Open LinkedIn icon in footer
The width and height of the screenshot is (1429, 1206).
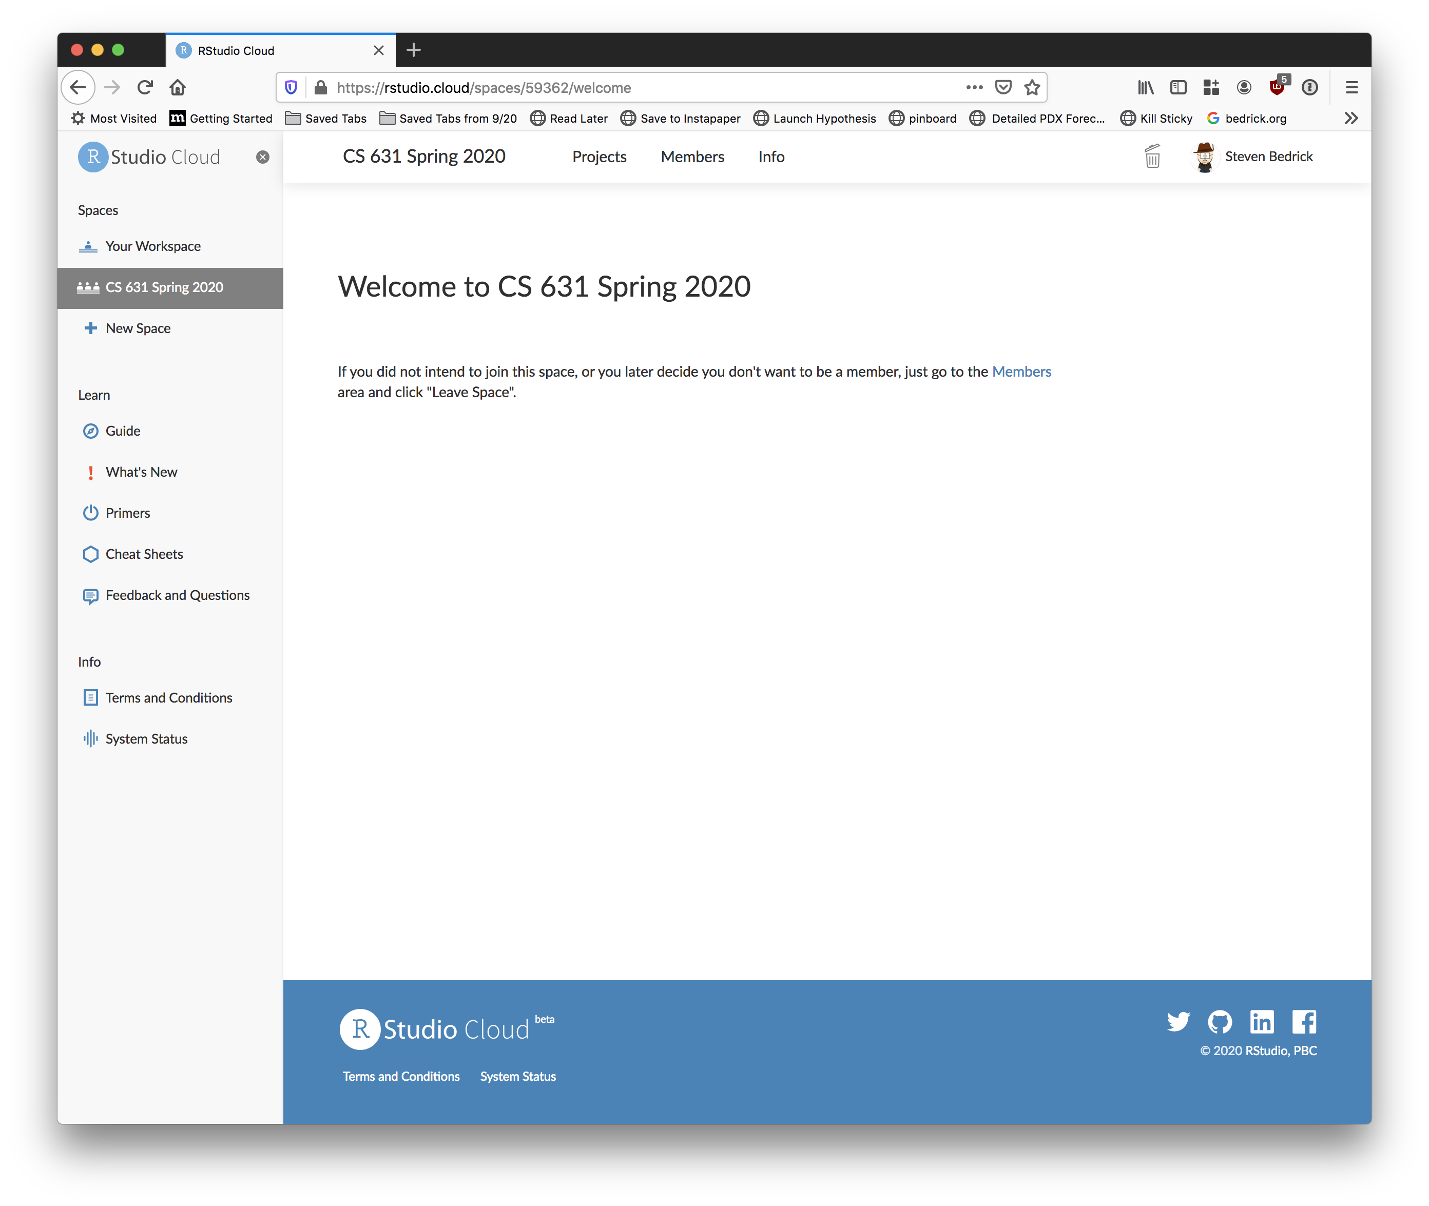1262,1021
